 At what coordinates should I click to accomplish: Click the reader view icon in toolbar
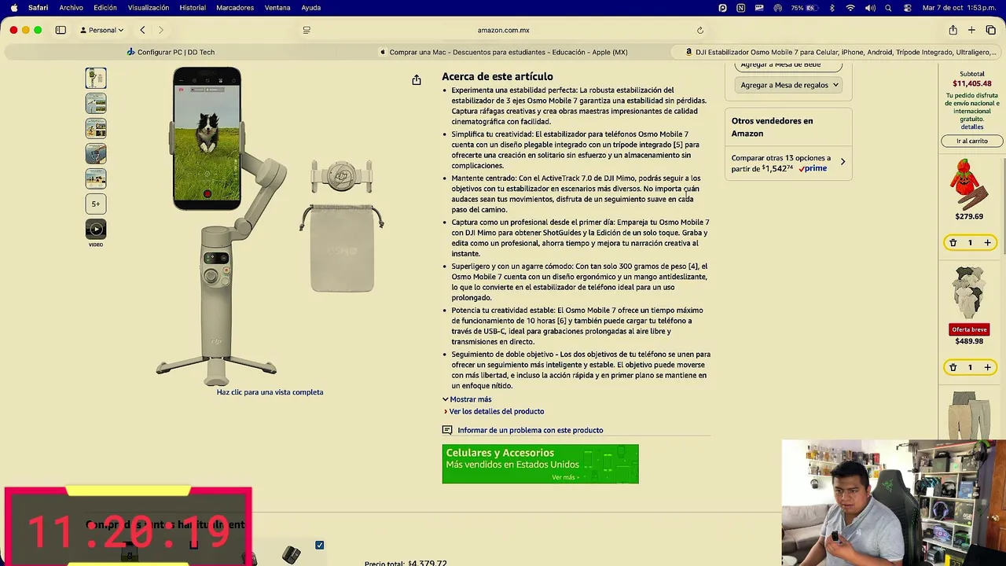[x=307, y=30]
